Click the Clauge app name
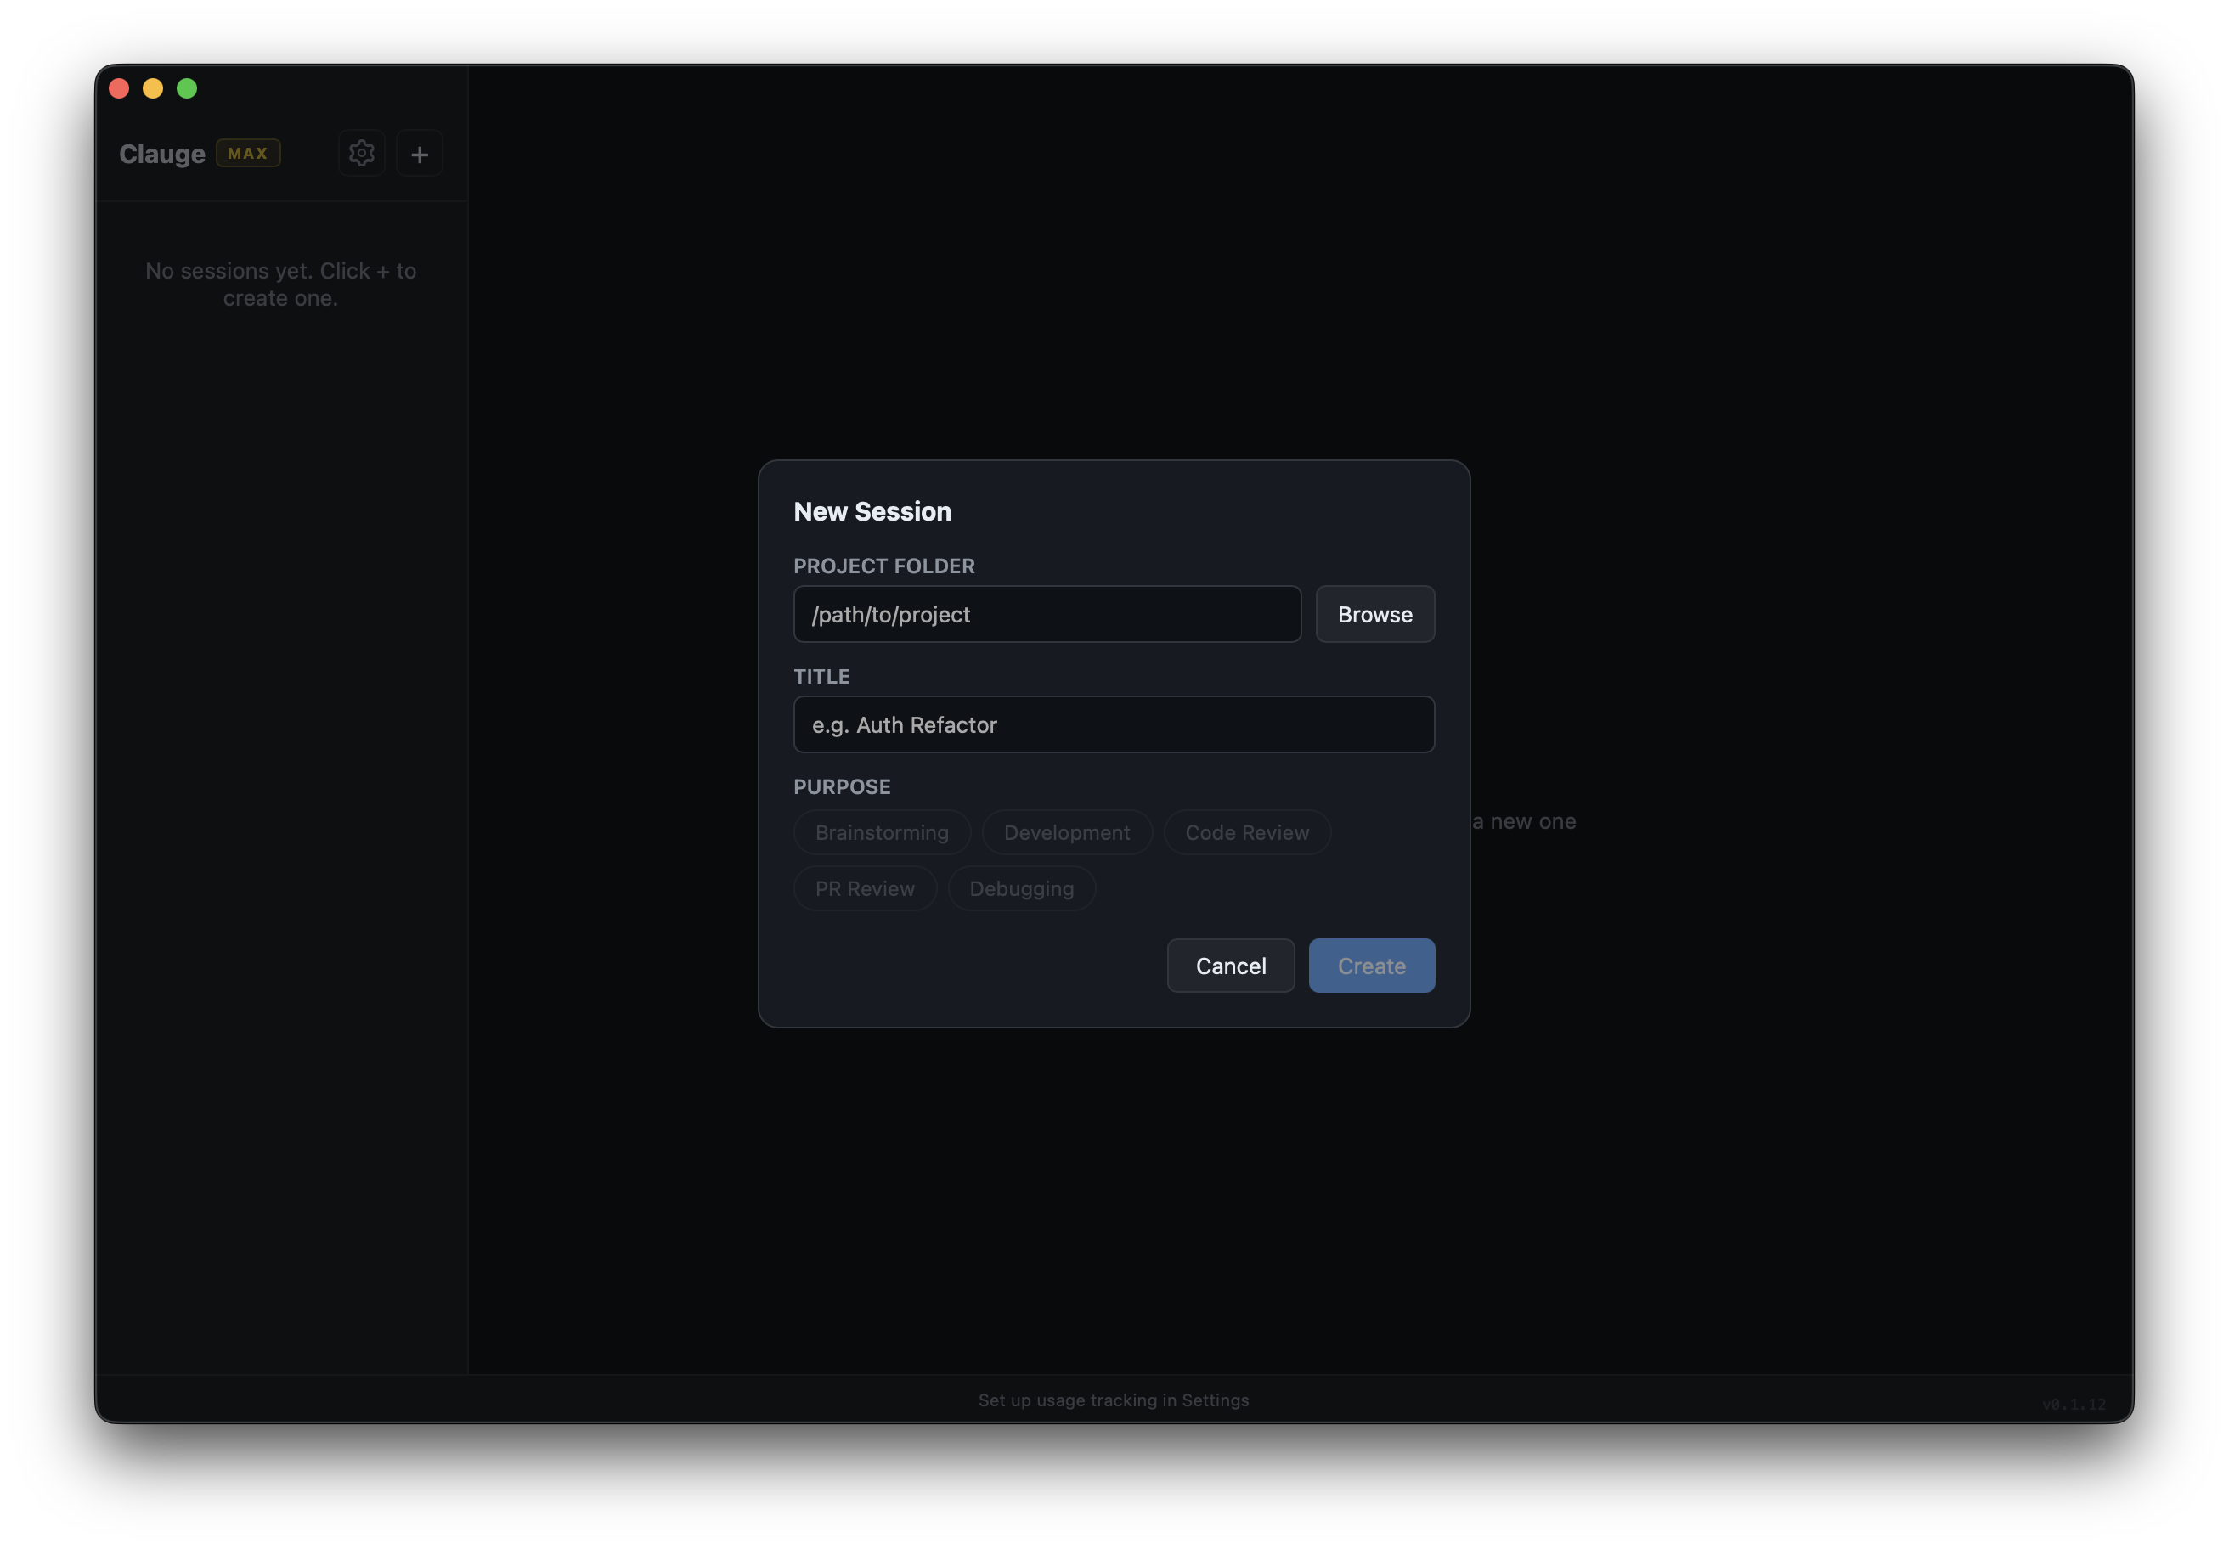This screenshot has height=1549, width=2229. point(162,154)
